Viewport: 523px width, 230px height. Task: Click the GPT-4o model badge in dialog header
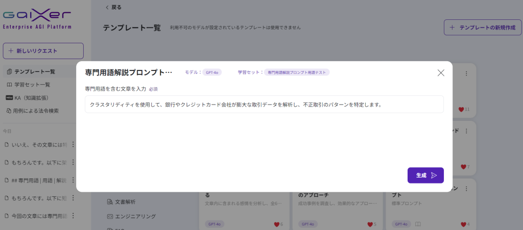coord(212,72)
